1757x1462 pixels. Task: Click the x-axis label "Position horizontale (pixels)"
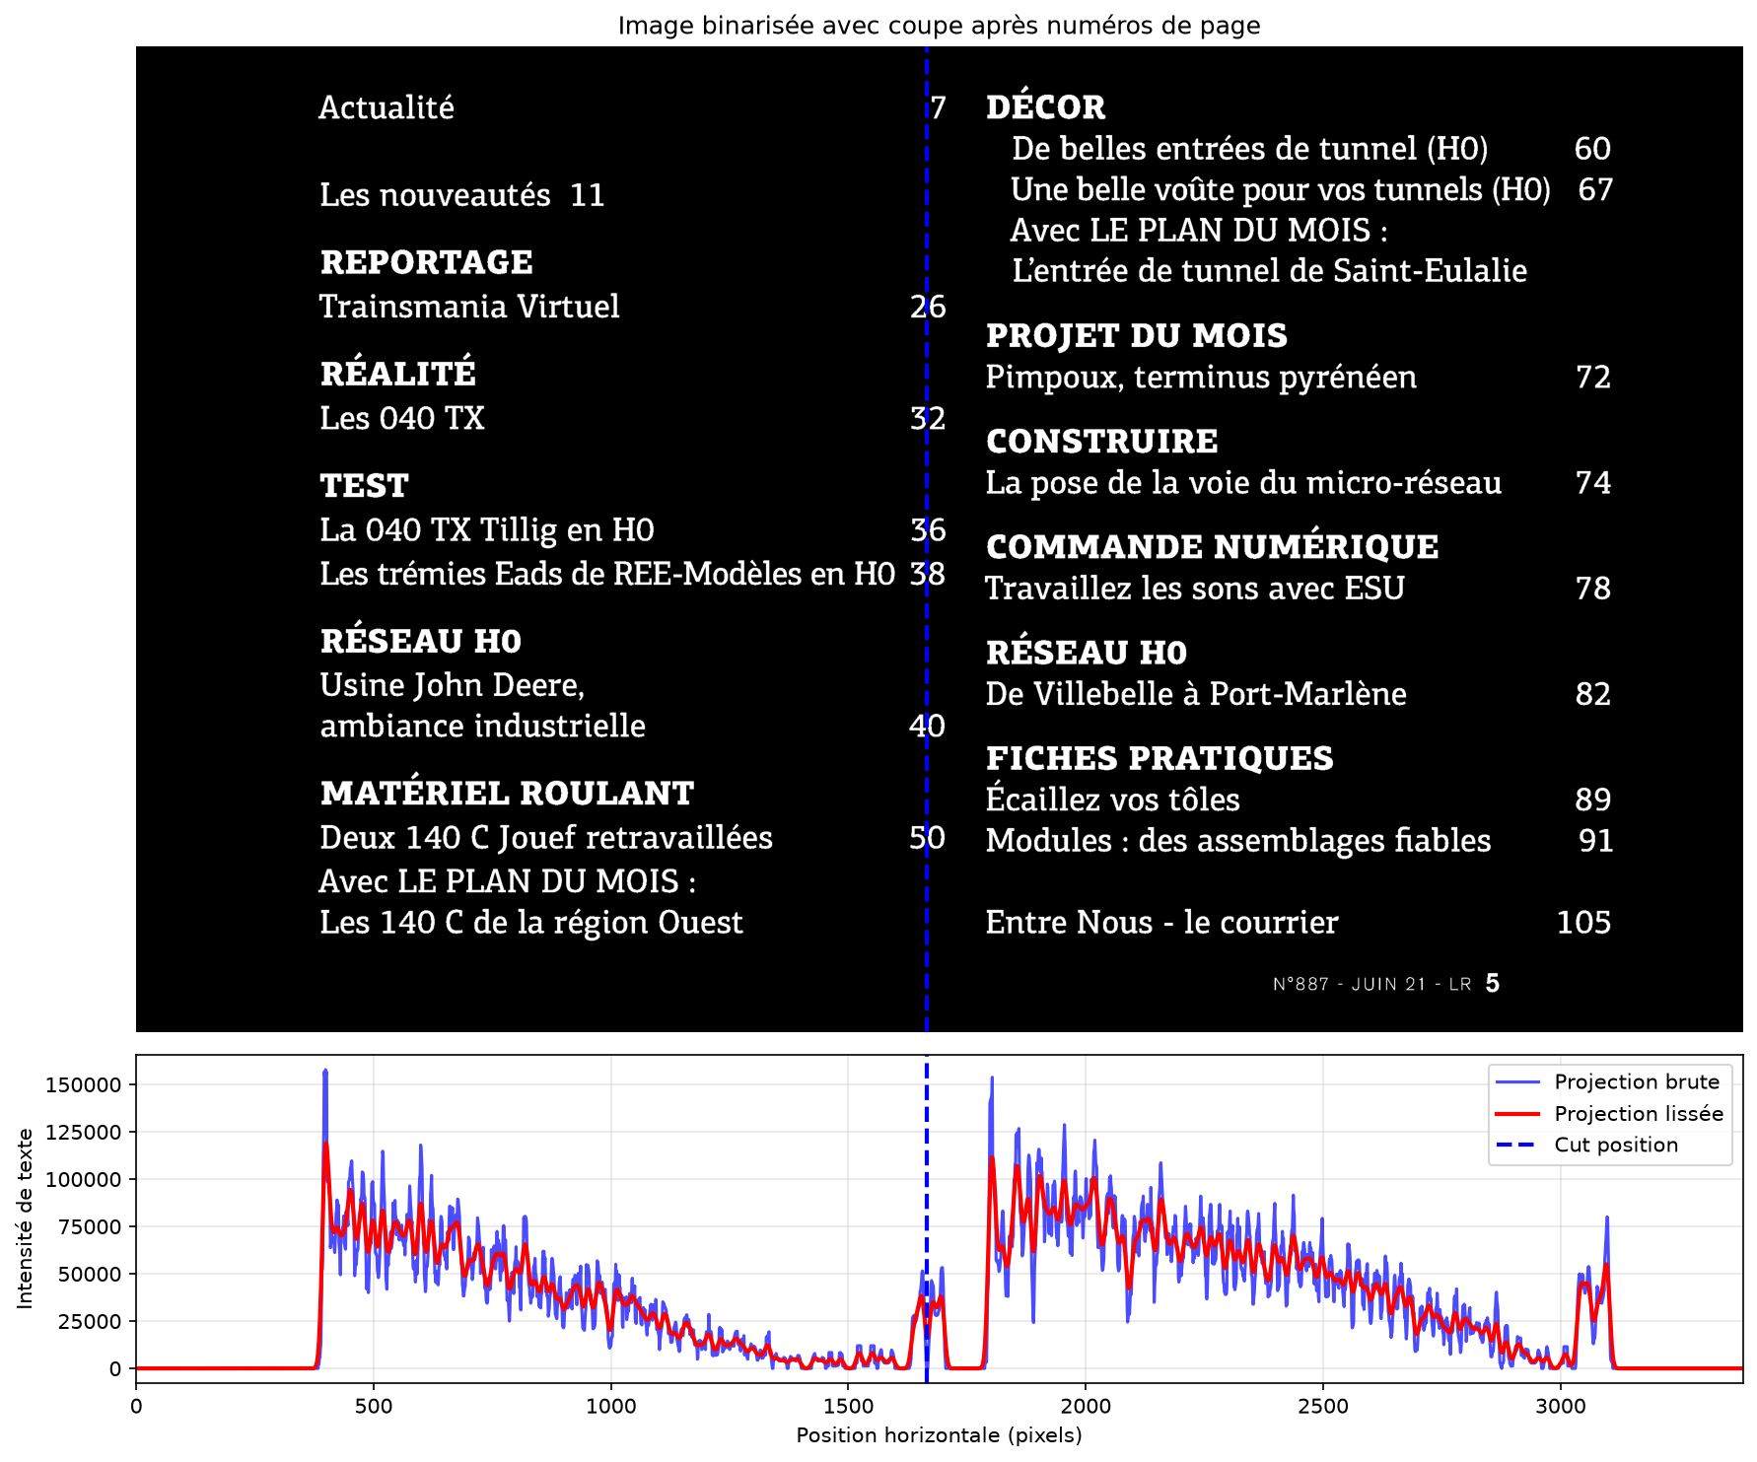pyautogui.click(x=939, y=1435)
